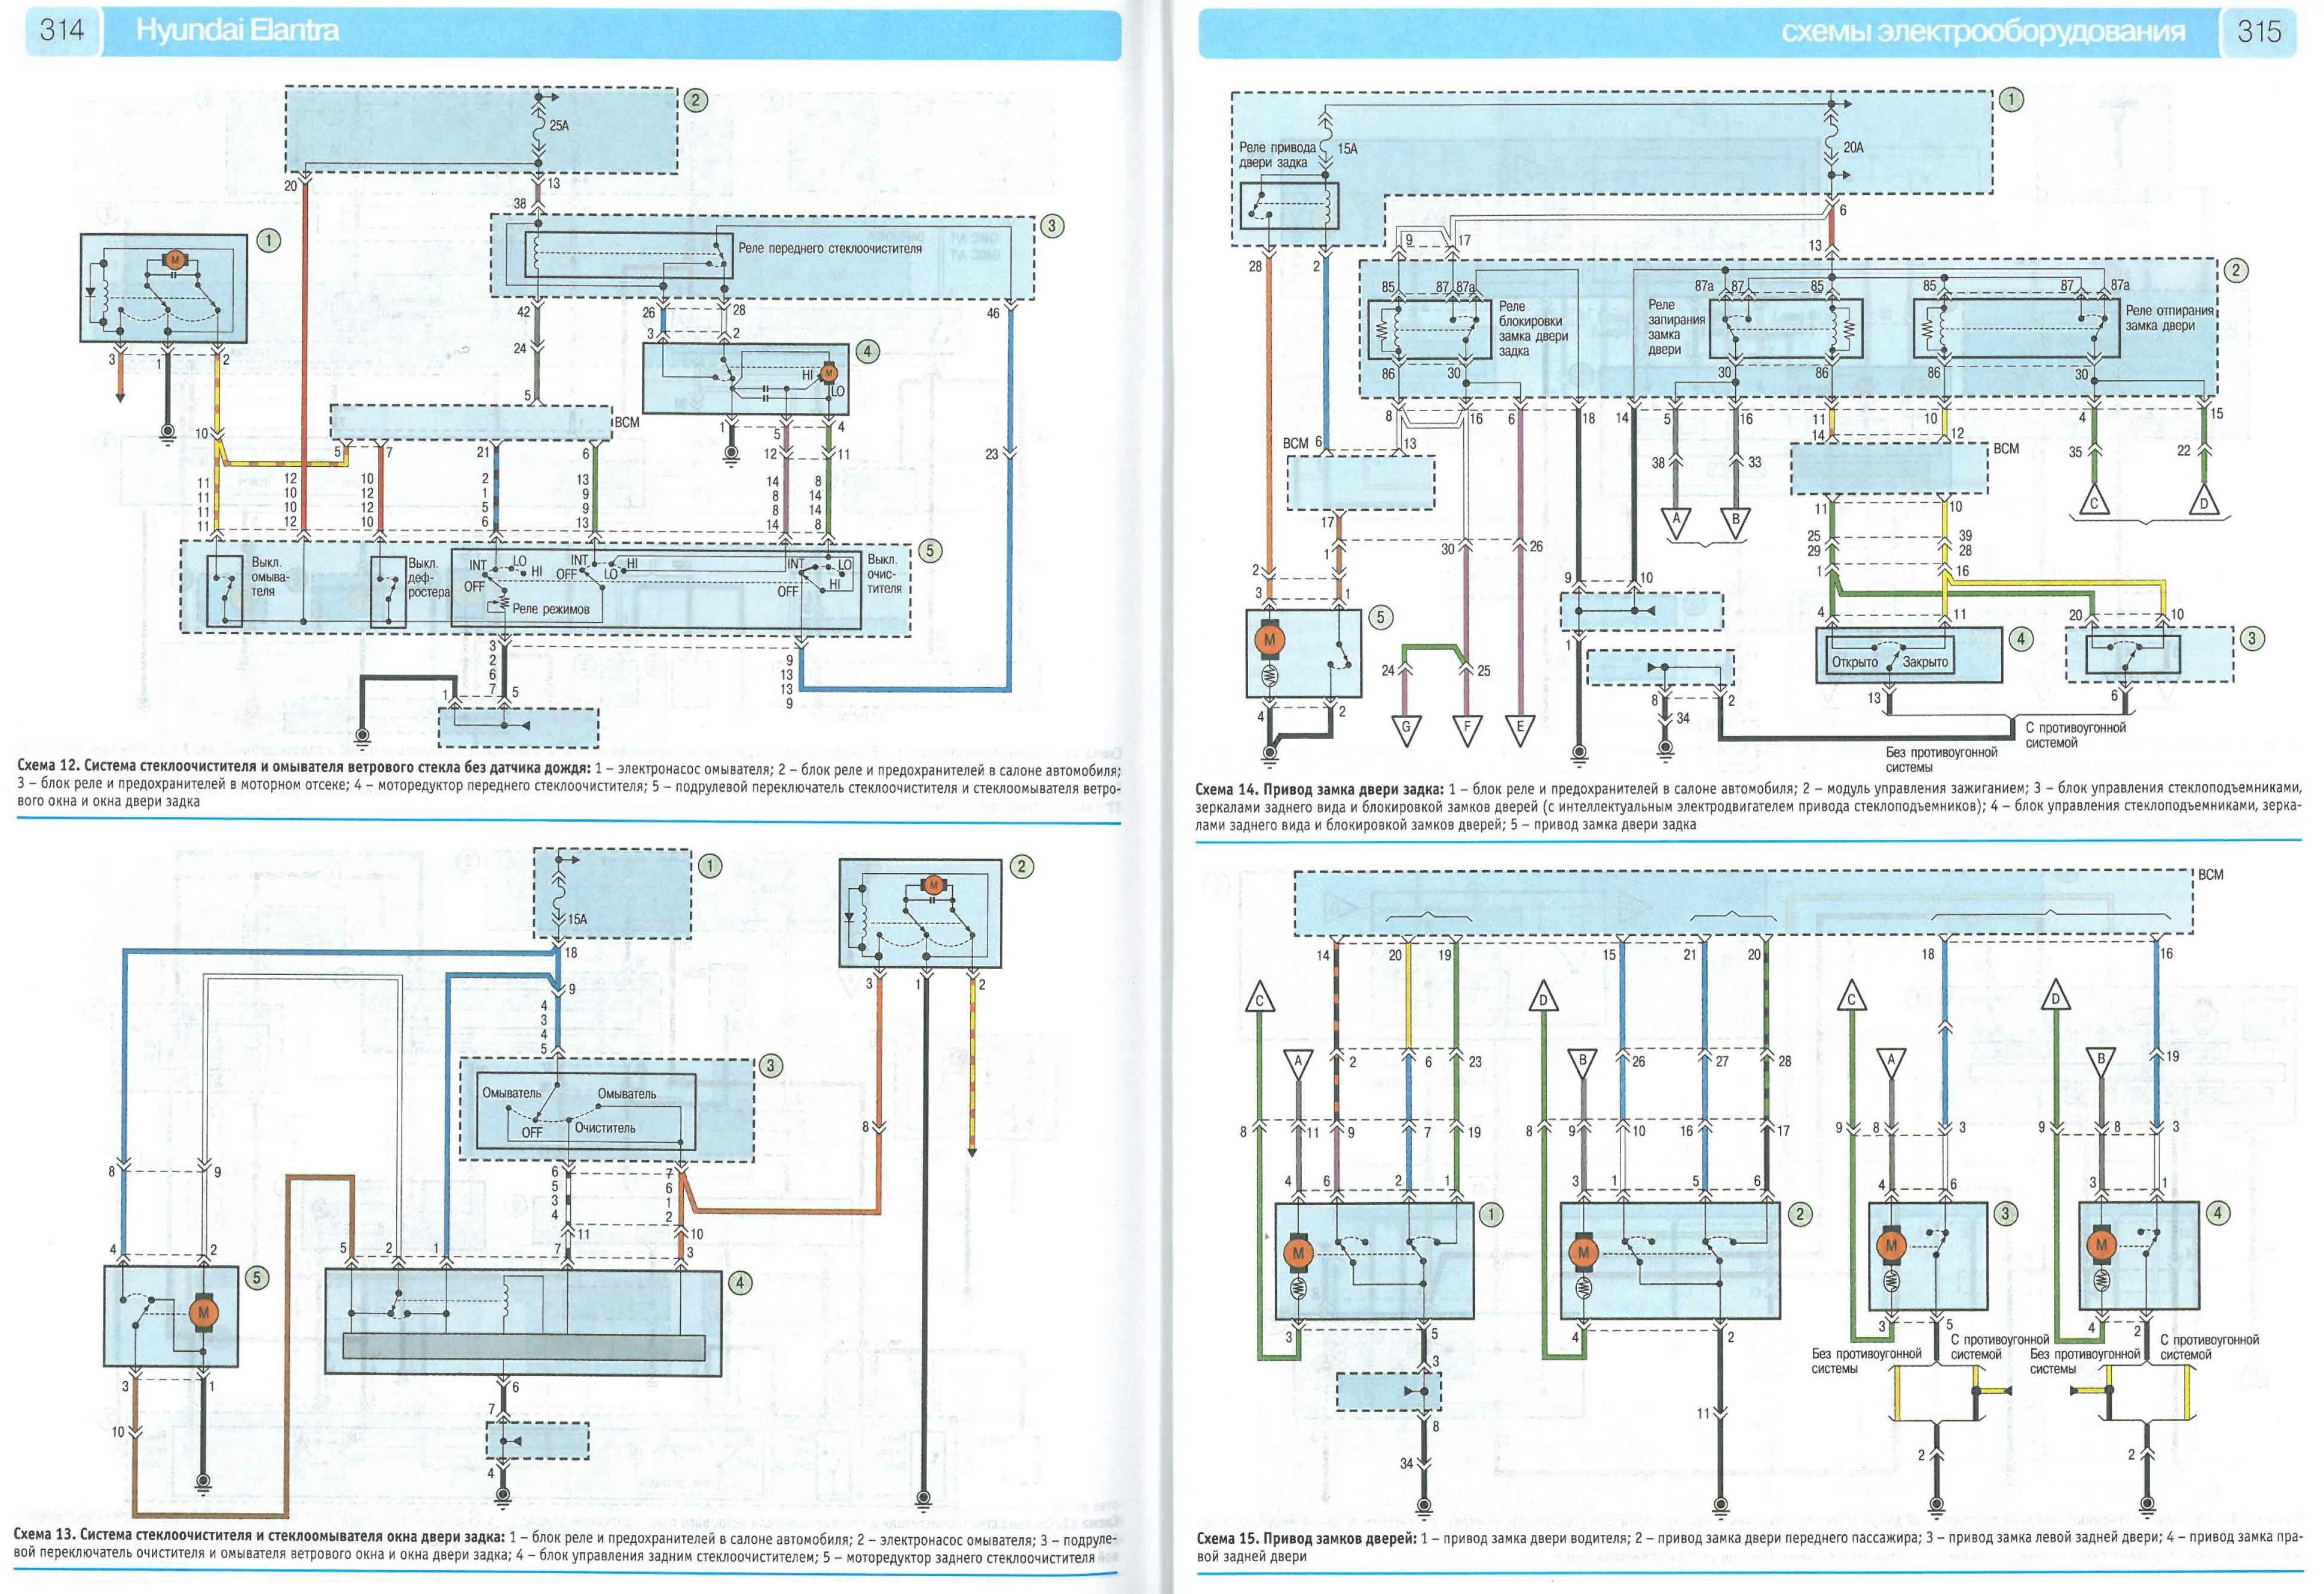Click the washer pump motor symbol in Схема 12

175,260
